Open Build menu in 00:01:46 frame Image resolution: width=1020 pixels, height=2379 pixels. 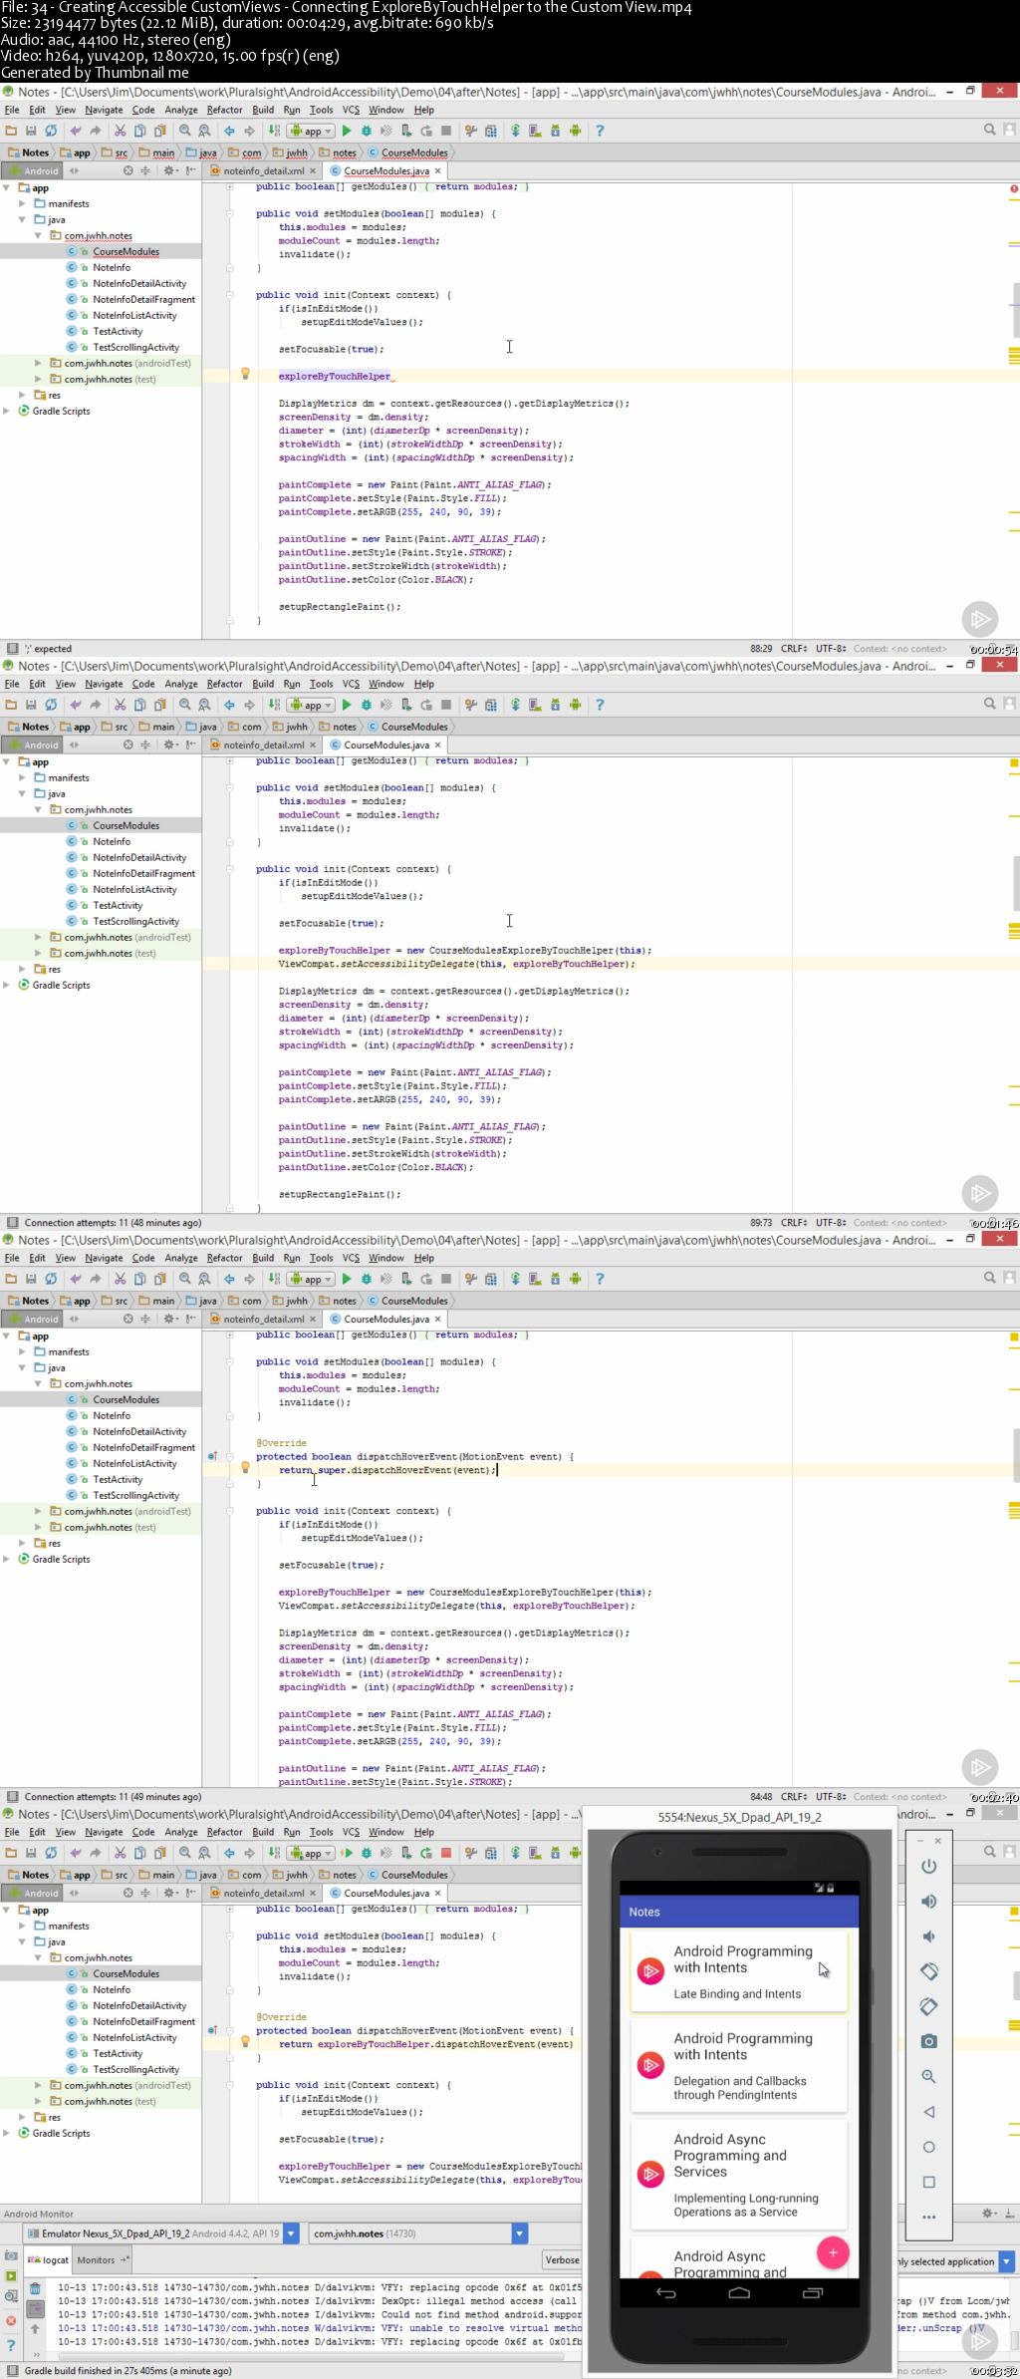263,684
